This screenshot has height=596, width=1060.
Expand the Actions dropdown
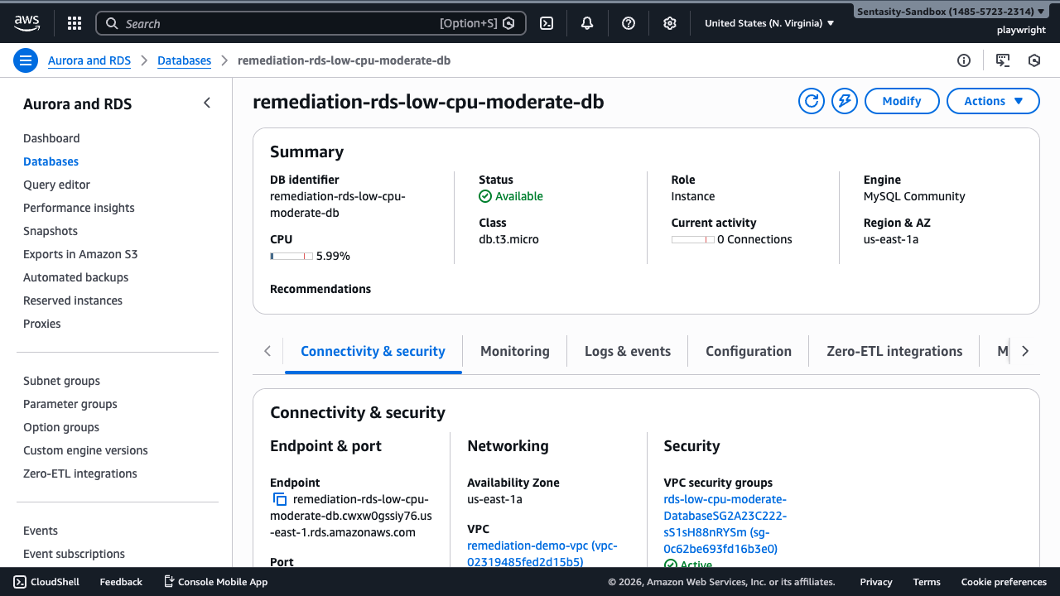[993, 101]
